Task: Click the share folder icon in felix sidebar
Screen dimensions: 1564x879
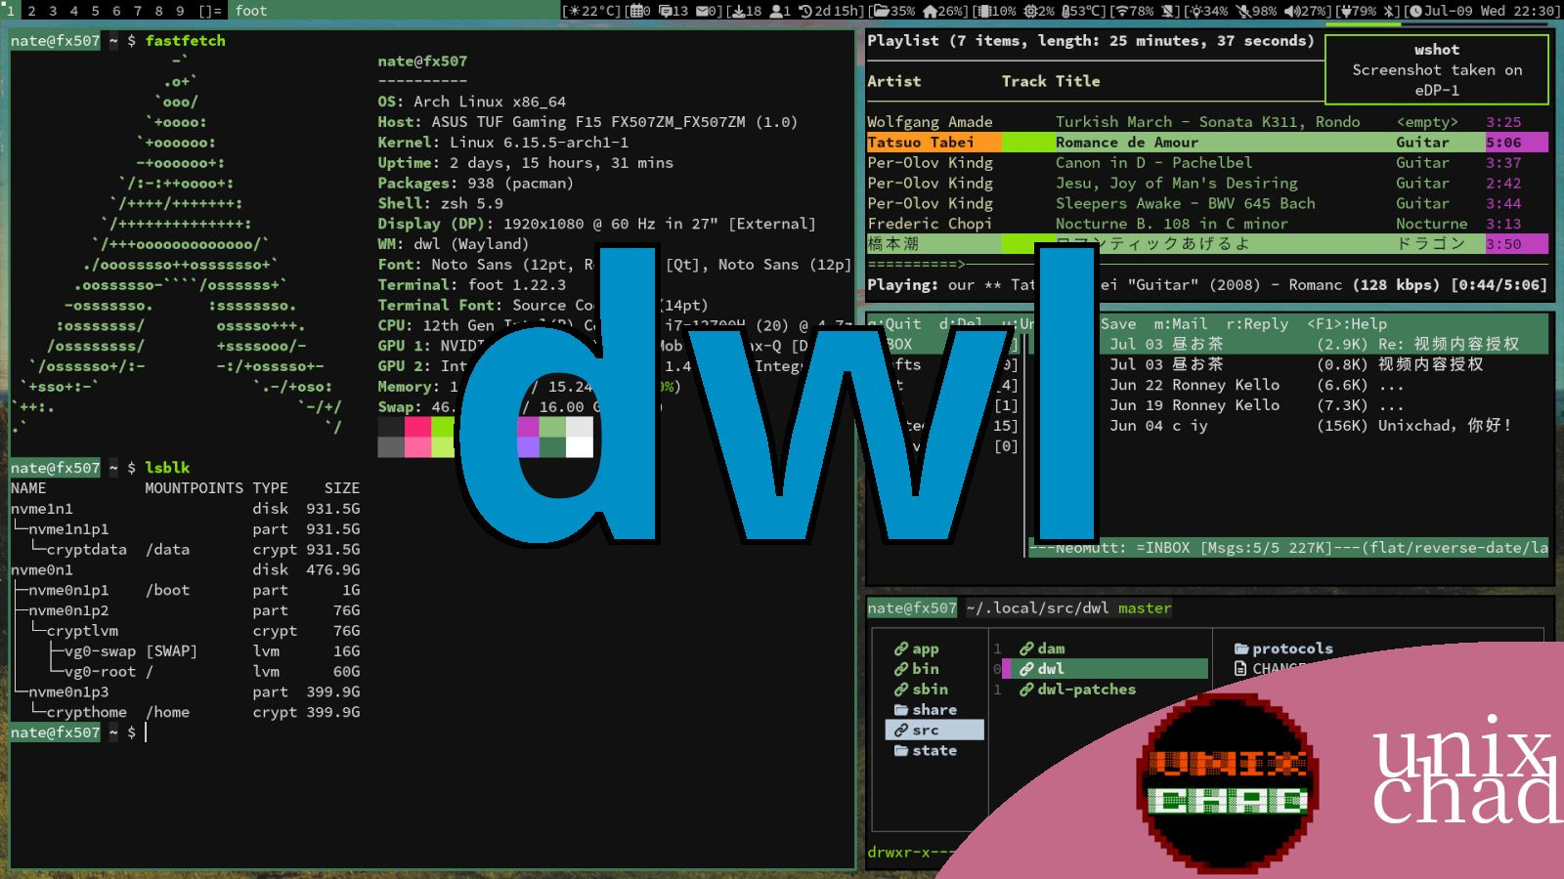Action: (x=901, y=709)
